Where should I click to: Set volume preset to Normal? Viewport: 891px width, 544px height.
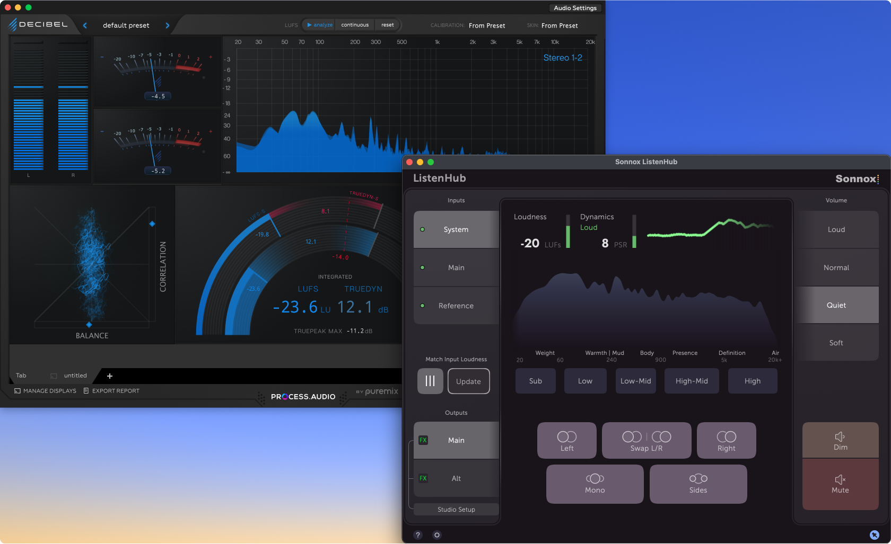[836, 267]
